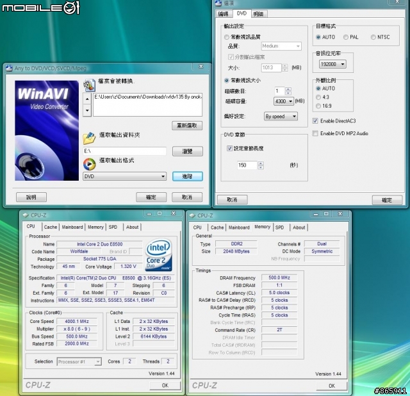Click the film file conversion icon in WinAVI
410x396 pixels.
(x=89, y=85)
